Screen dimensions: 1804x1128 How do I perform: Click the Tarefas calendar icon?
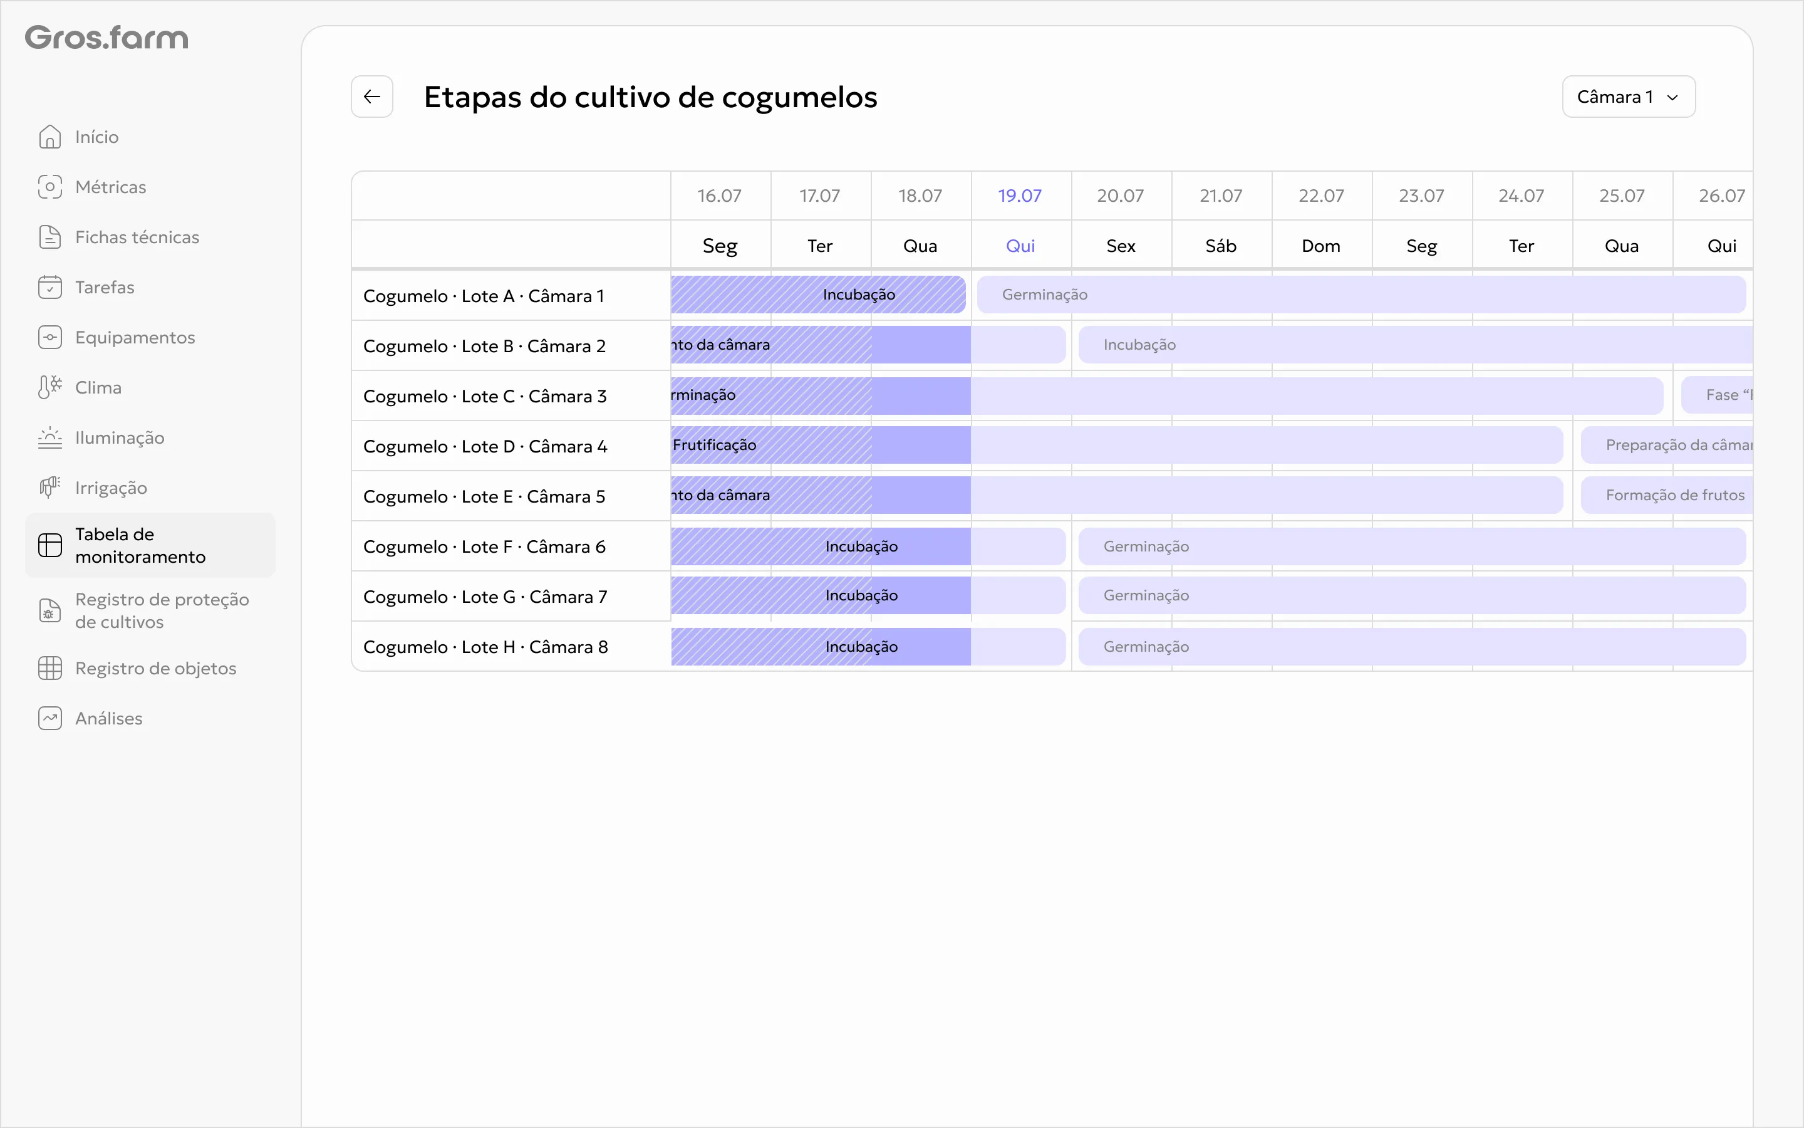coord(50,286)
